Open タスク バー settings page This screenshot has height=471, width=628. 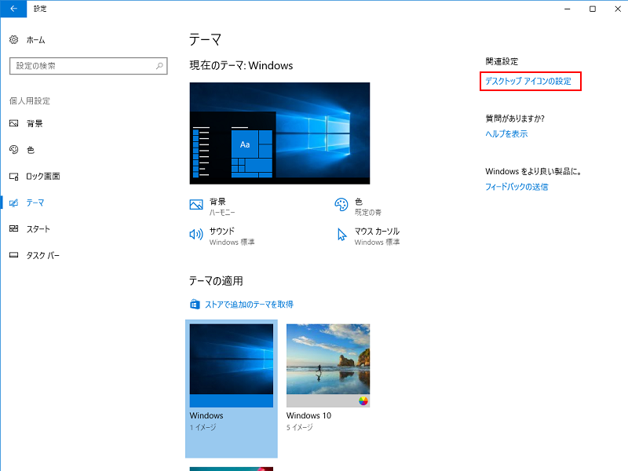click(x=43, y=256)
